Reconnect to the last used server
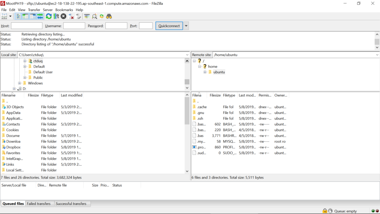The image size is (380, 214). [x=78, y=16]
